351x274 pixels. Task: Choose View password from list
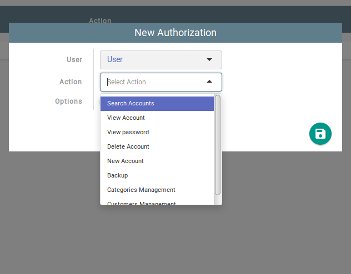[157, 133]
